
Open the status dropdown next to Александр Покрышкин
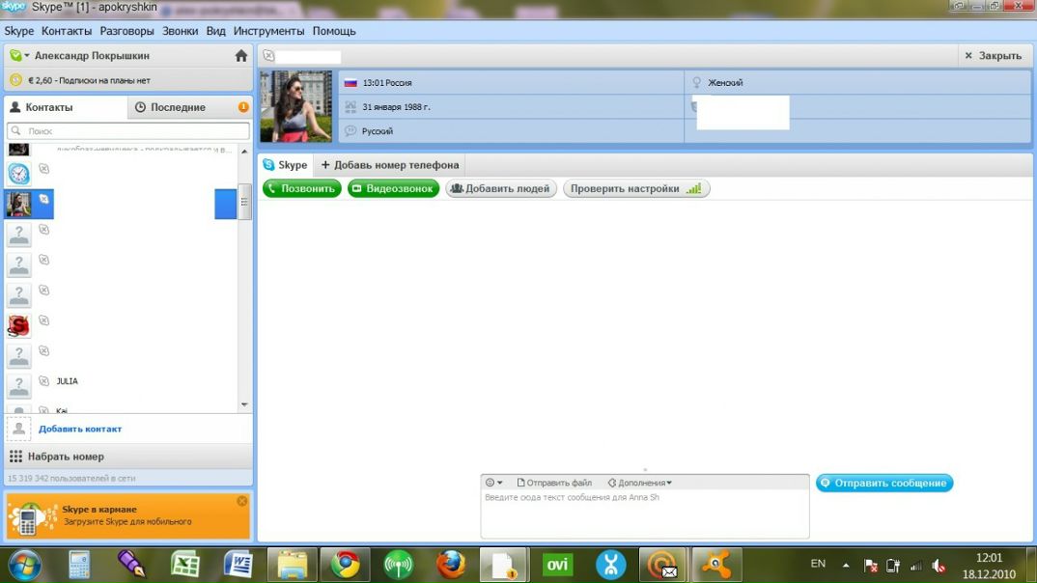tap(18, 56)
